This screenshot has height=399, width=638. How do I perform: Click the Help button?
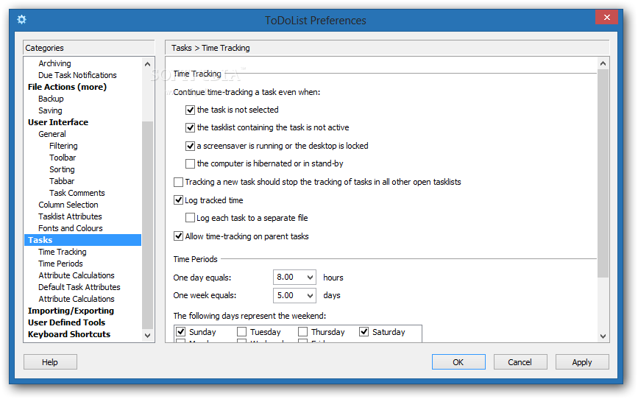[50, 362]
